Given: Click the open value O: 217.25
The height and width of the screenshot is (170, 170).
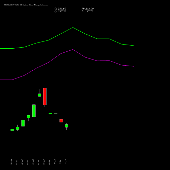Looking at the screenshot, I should coord(60,12).
